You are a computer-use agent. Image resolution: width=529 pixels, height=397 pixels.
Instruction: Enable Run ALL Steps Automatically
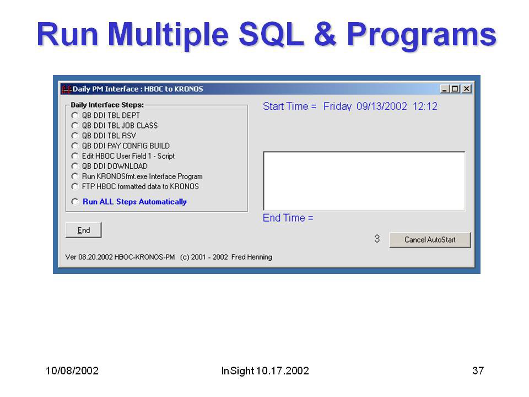coord(75,202)
